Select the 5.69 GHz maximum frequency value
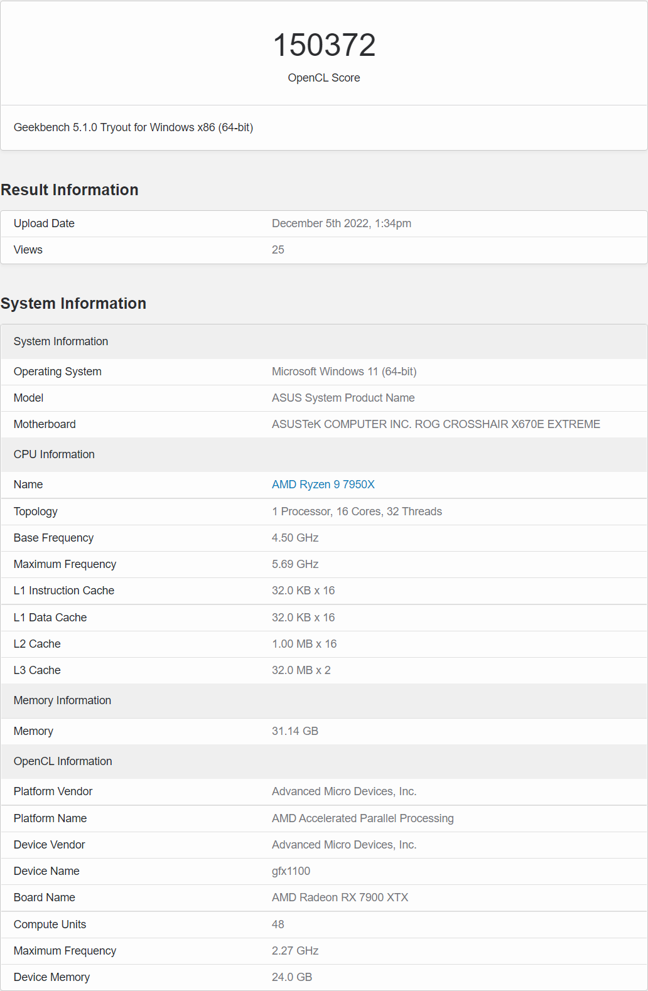The image size is (648, 991). [295, 564]
